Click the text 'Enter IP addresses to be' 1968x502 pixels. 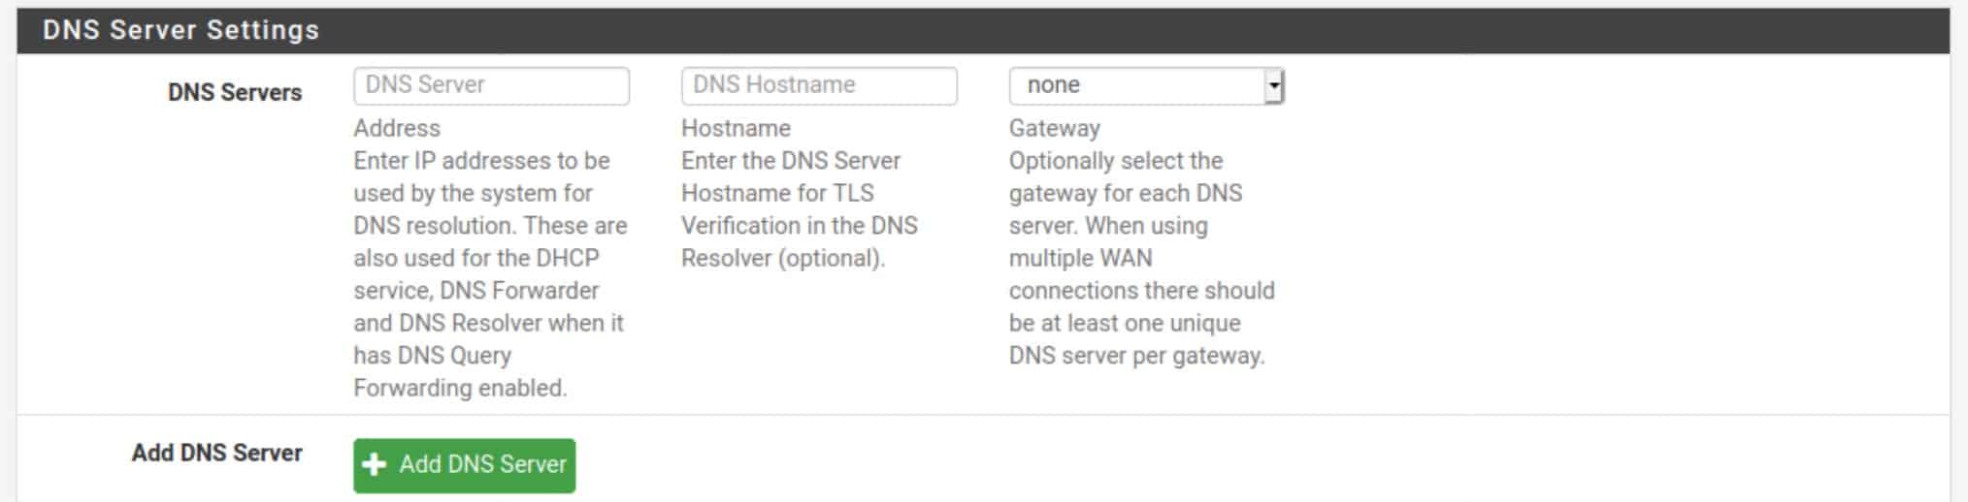click(x=481, y=161)
